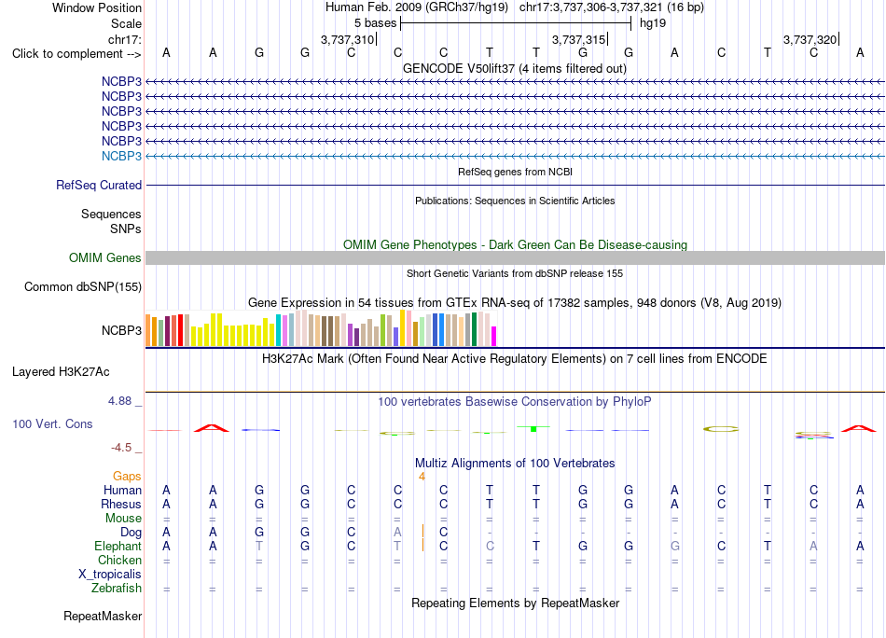Open the 'RefSeq genes from NCBI' track title

point(515,172)
